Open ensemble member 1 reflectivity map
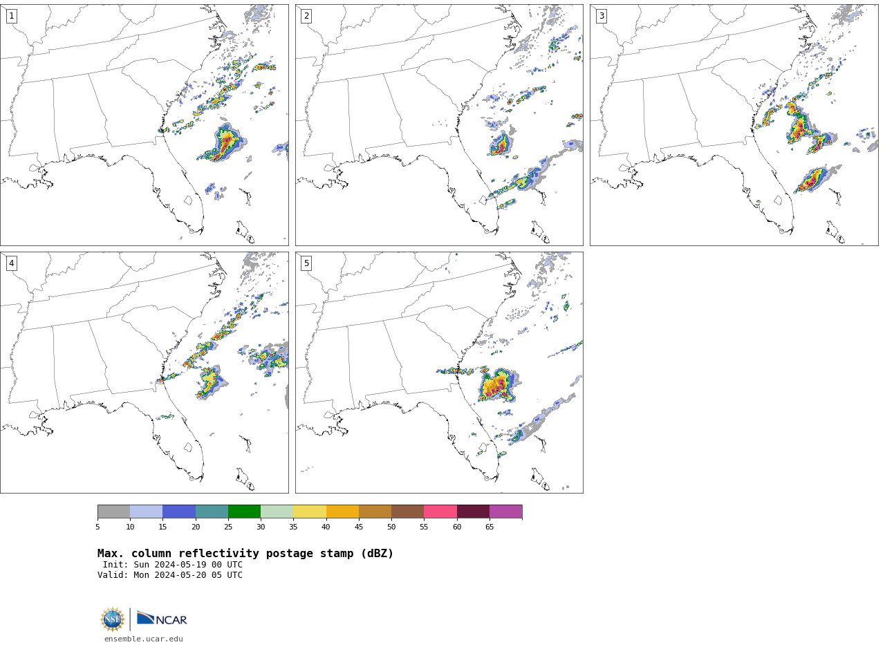The width and height of the screenshot is (885, 647). click(145, 125)
